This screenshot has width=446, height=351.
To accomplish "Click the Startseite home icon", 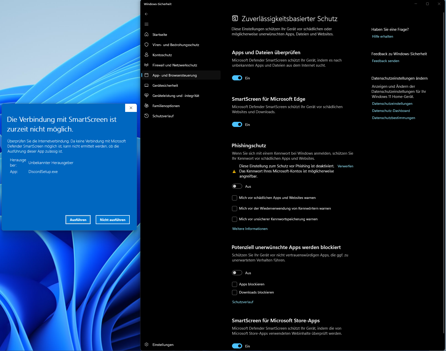I will (146, 34).
